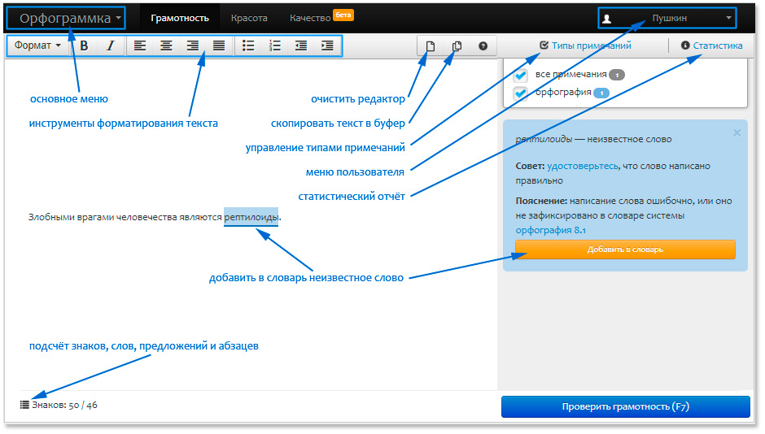Viewport: 765px width, 434px height.
Task: Insert a numbered list
Action: pyautogui.click(x=275, y=46)
